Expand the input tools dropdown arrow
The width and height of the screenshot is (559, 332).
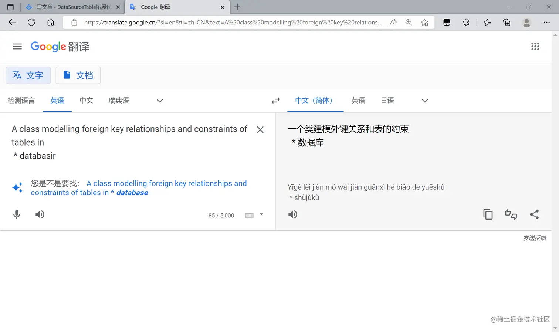click(x=261, y=214)
